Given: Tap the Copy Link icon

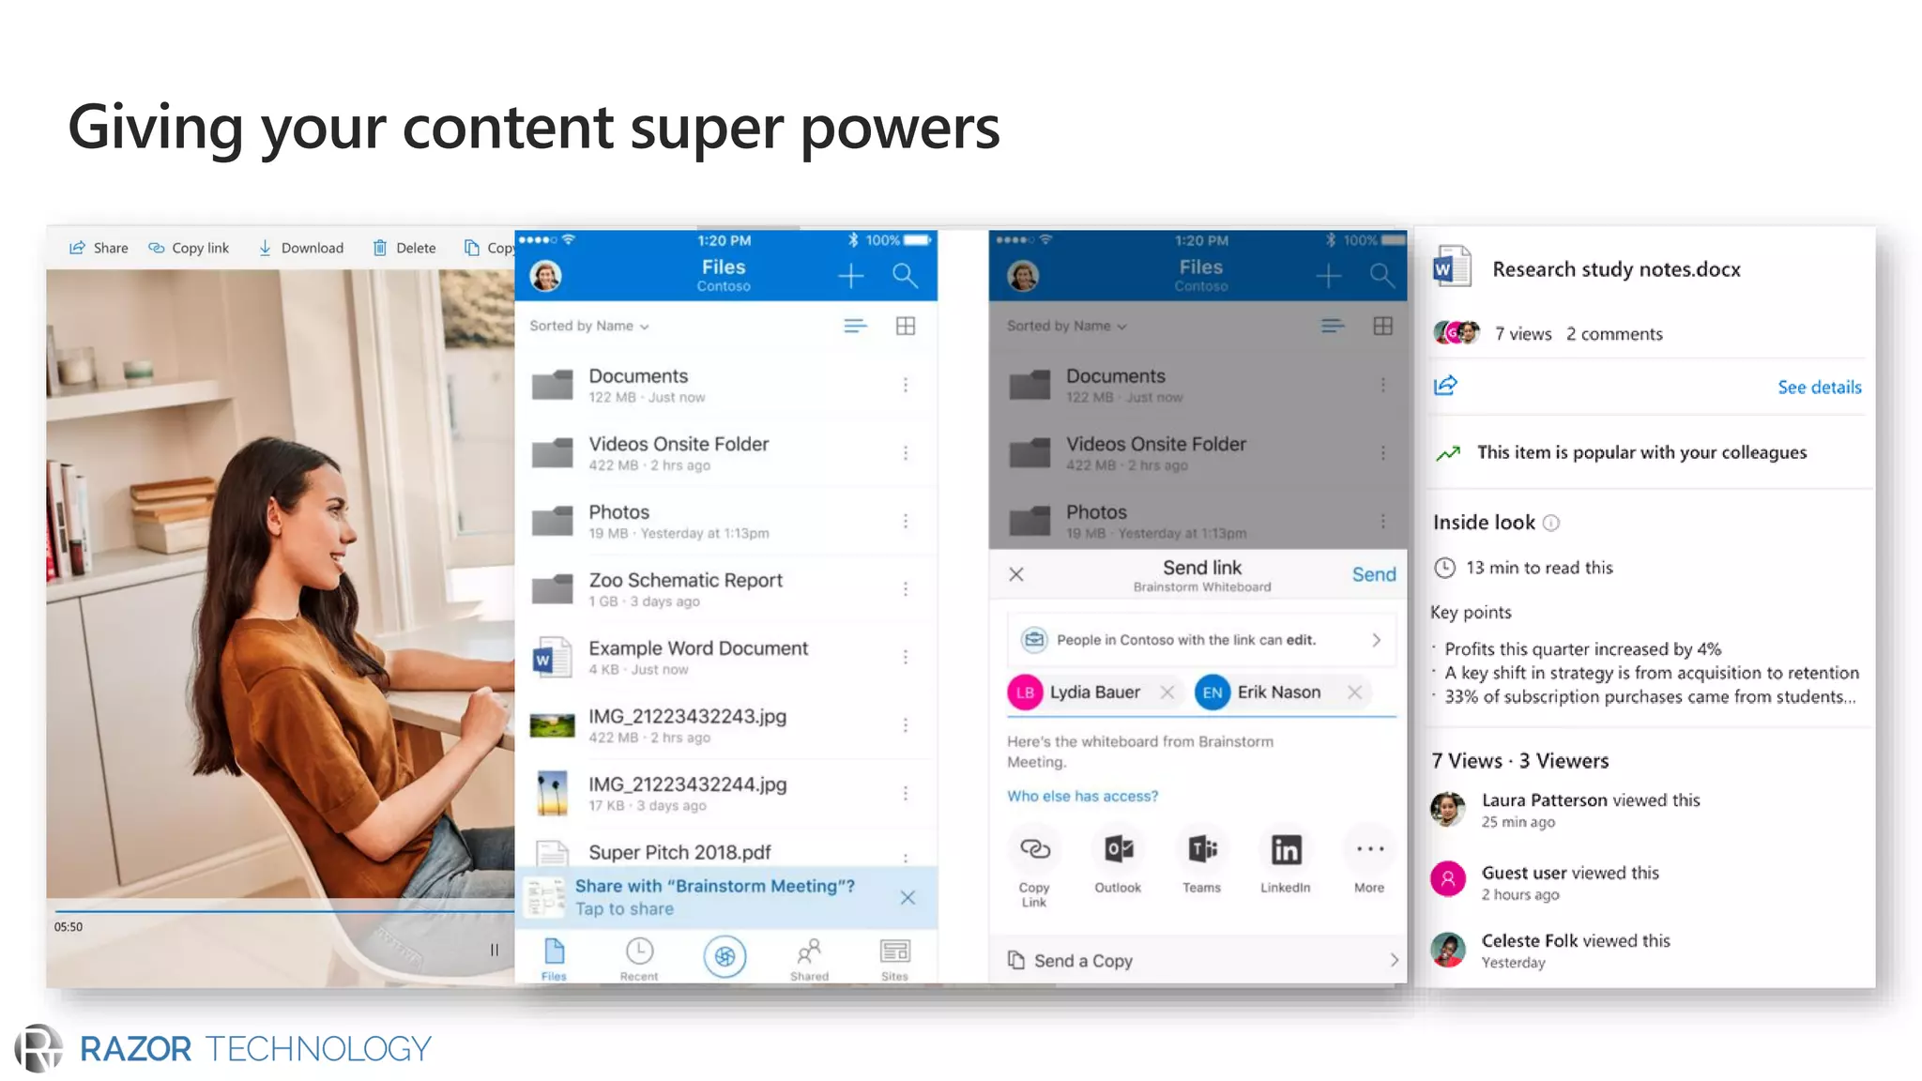Looking at the screenshot, I should click(x=1034, y=850).
